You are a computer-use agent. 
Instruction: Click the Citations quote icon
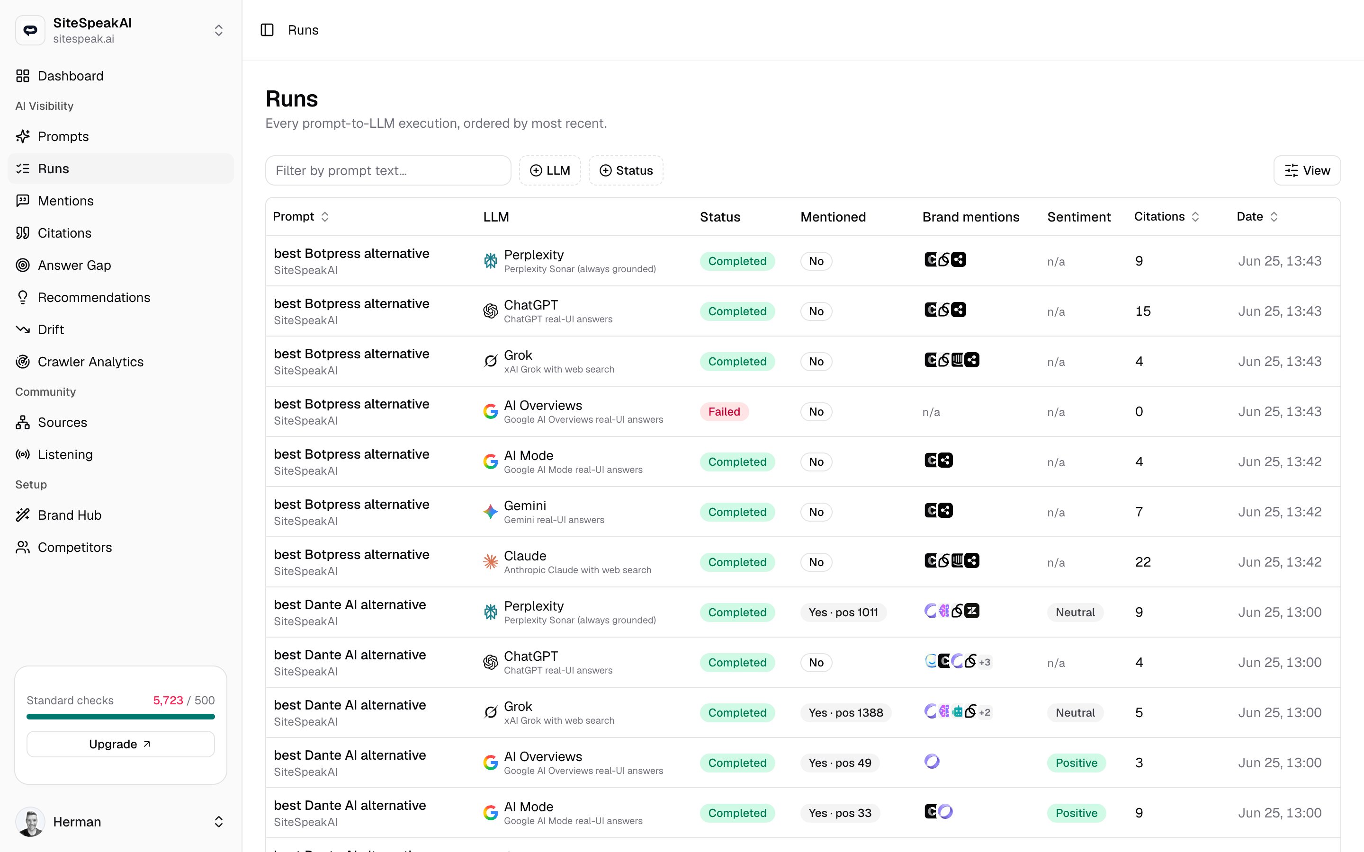pos(23,233)
